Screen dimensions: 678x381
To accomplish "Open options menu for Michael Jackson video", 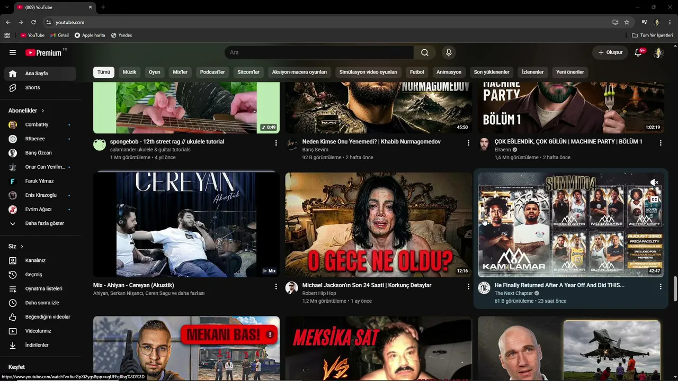I will pyautogui.click(x=468, y=286).
